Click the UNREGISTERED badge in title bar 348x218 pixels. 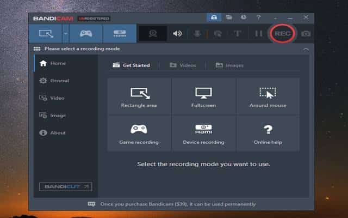(x=94, y=19)
